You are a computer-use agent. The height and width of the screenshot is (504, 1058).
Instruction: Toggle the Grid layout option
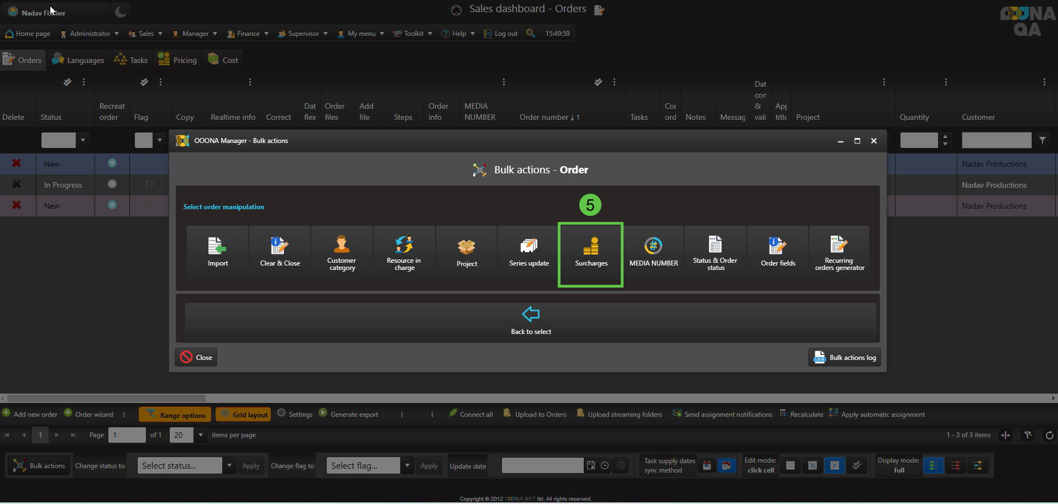click(x=243, y=415)
